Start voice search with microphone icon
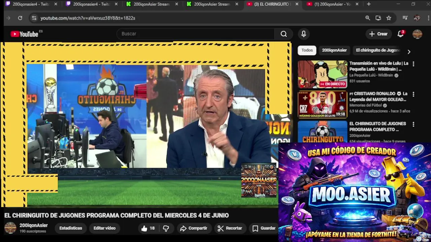Screen dimensions: 431x242 [303, 34]
